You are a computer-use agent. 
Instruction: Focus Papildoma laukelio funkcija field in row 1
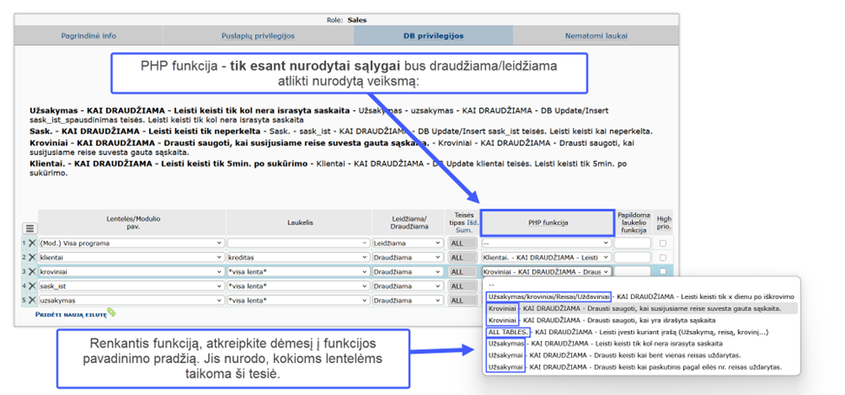click(x=633, y=243)
